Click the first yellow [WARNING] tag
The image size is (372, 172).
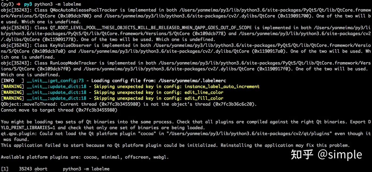pyautogui.click(x=12, y=86)
